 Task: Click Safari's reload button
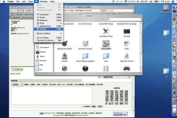(x=20, y=11)
